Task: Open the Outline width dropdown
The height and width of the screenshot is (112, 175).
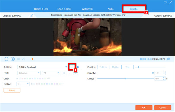Action: (23, 84)
